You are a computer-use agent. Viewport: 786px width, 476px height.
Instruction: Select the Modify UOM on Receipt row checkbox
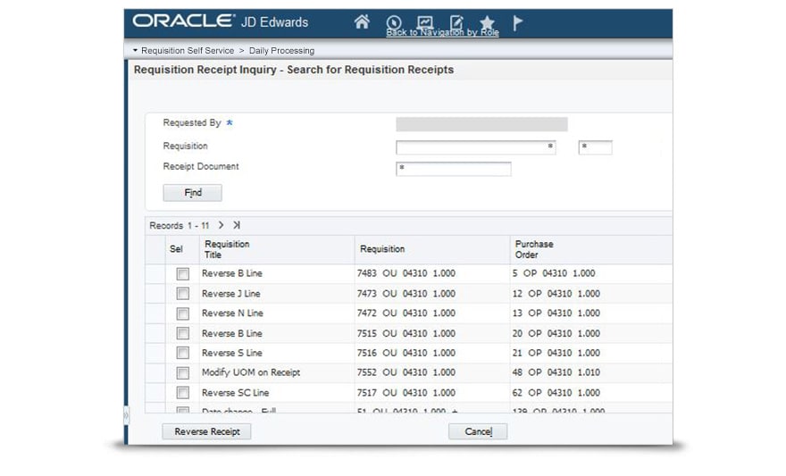pos(182,373)
